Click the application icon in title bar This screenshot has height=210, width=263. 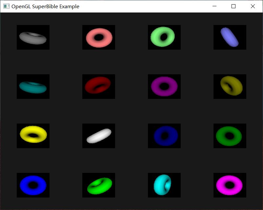(6, 6)
